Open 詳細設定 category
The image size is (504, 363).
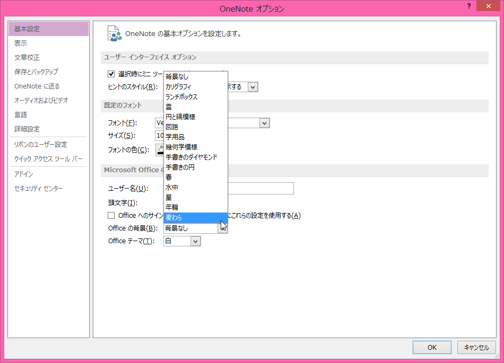coord(48,129)
